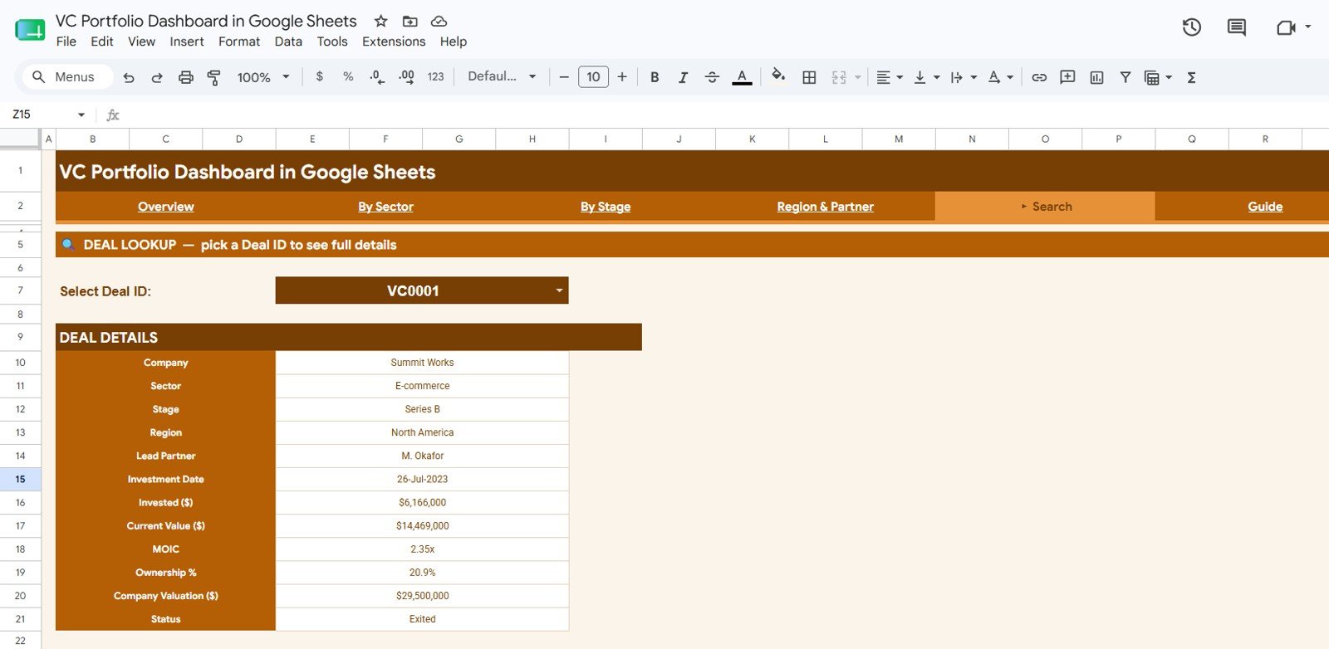Viewport: 1329px width, 649px height.
Task: Search the Menus box
Action: point(67,77)
